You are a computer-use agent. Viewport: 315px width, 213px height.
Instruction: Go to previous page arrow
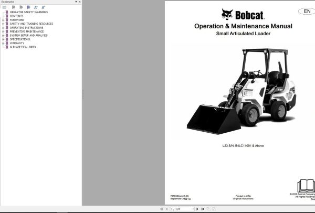click(x=166, y=209)
